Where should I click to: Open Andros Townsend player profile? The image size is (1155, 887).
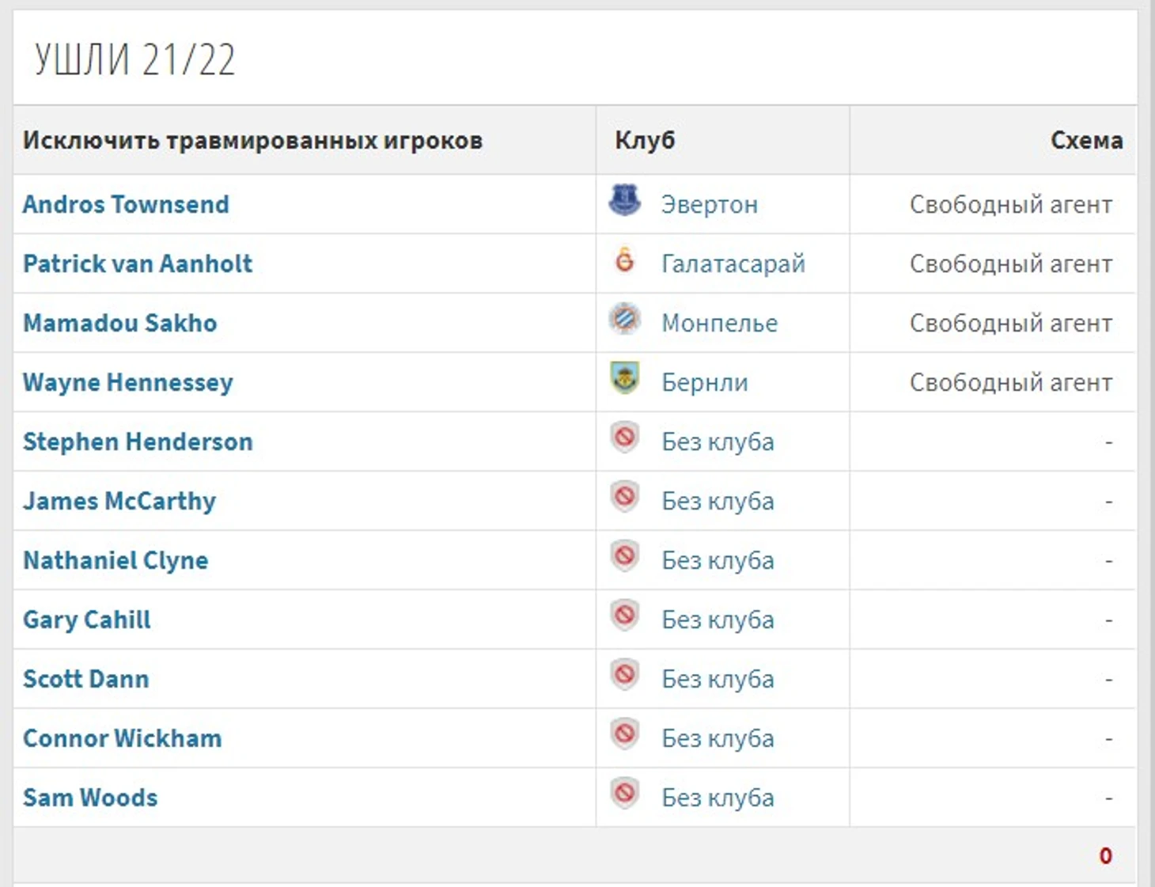pos(126,204)
